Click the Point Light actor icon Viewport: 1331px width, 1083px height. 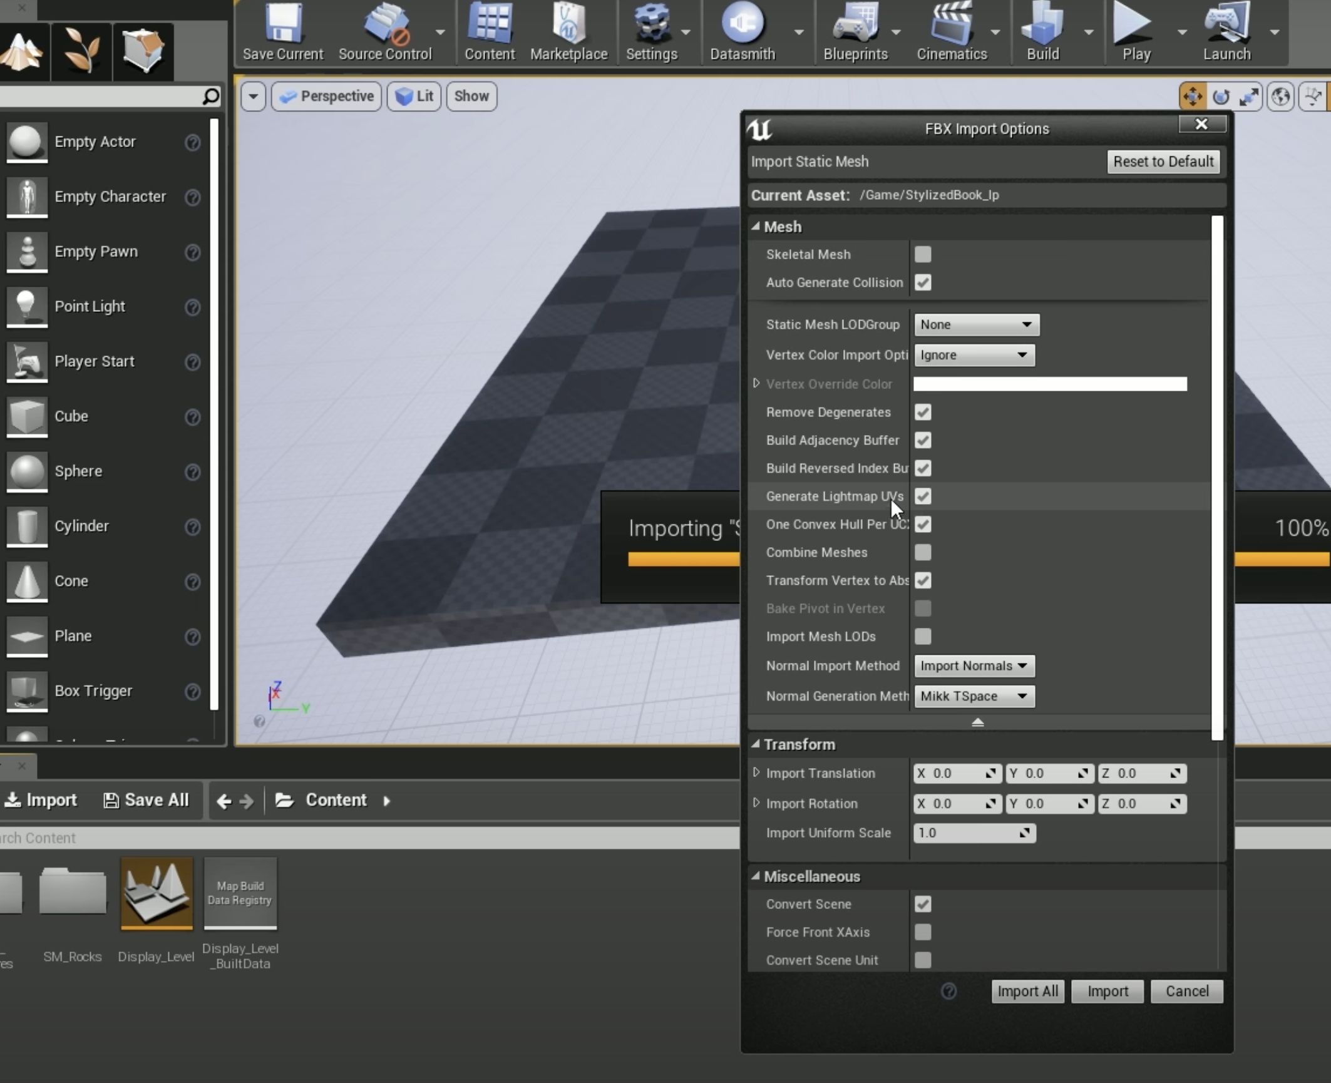(x=26, y=307)
